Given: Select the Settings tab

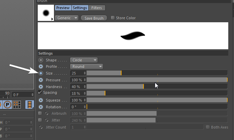Looking at the screenshot, I should pos(80,8).
